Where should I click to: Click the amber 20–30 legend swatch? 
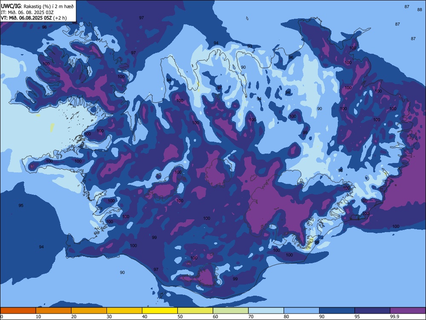point(89,311)
